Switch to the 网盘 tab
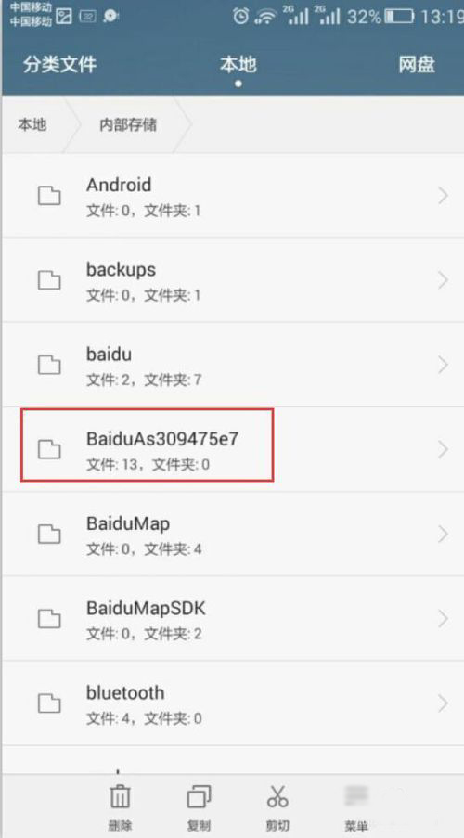 click(417, 64)
